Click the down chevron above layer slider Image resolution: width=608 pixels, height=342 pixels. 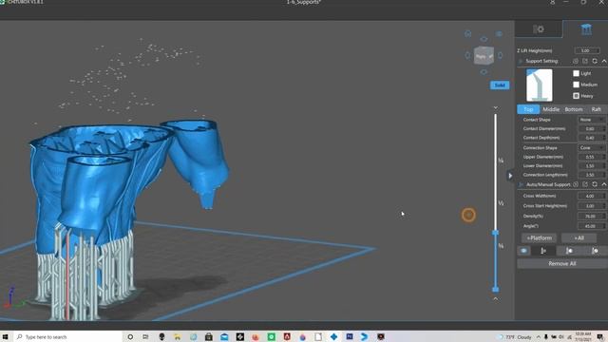pyautogui.click(x=496, y=107)
